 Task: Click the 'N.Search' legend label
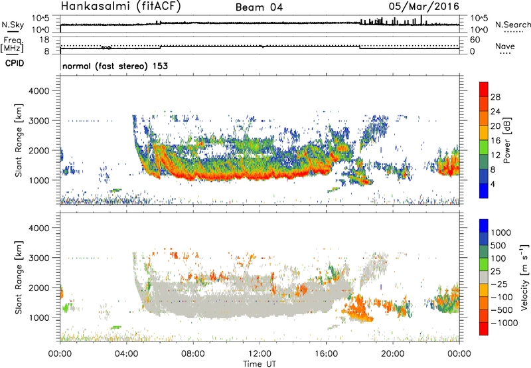[512, 25]
